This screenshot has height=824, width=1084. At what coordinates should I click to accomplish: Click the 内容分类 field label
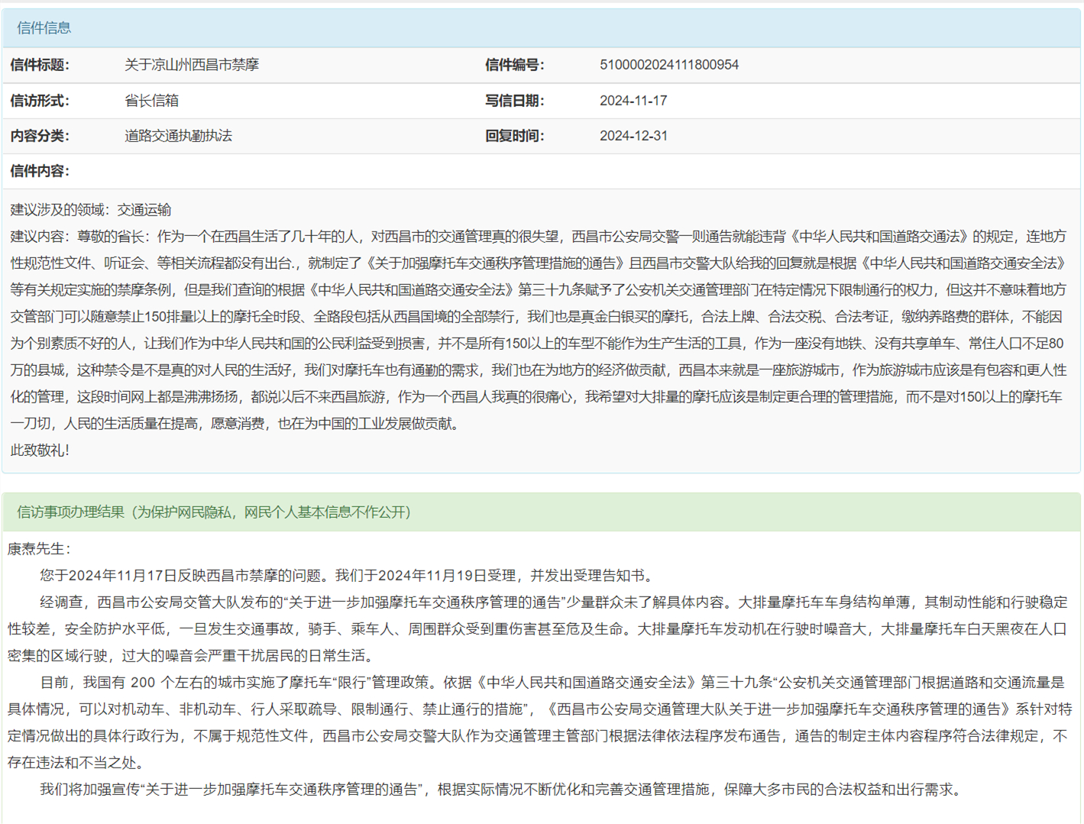pyautogui.click(x=40, y=136)
